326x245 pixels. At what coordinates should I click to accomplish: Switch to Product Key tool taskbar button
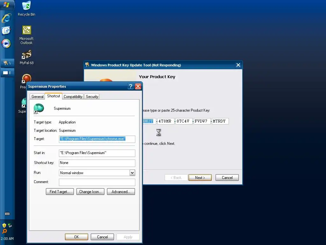7,63
